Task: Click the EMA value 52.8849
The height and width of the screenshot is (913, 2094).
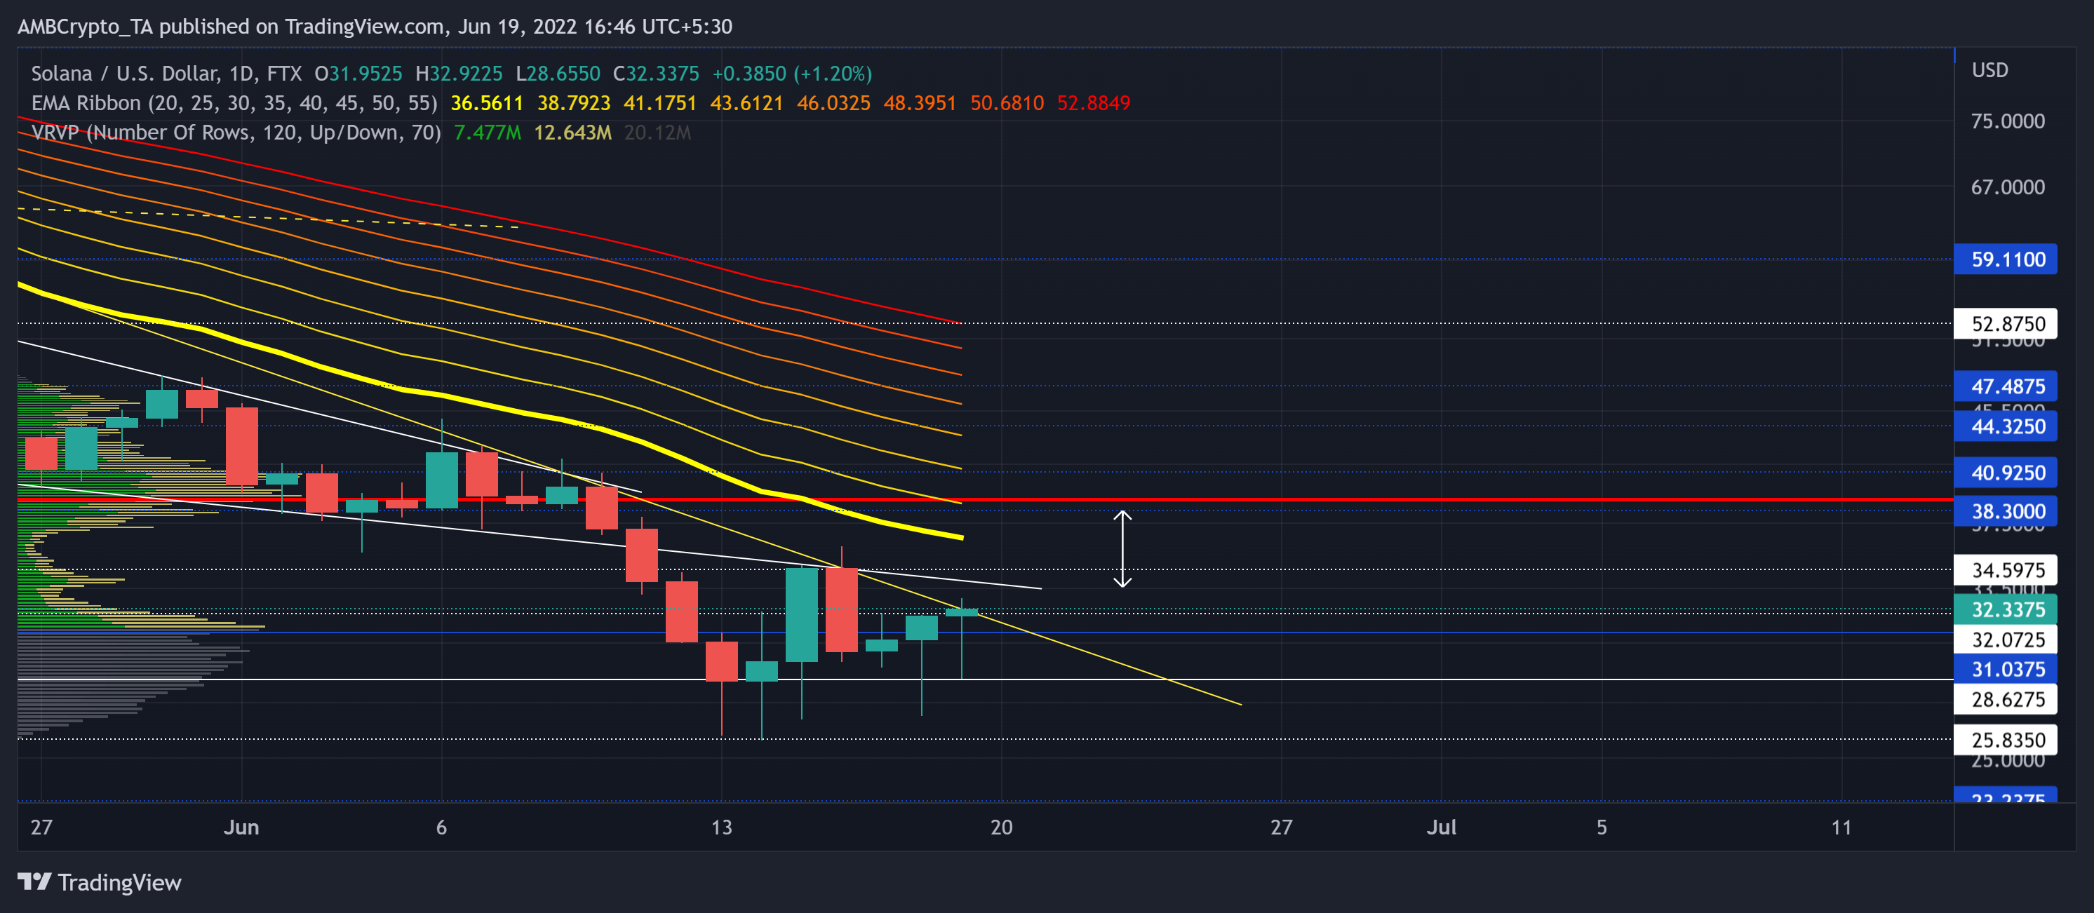Action: tap(1094, 103)
